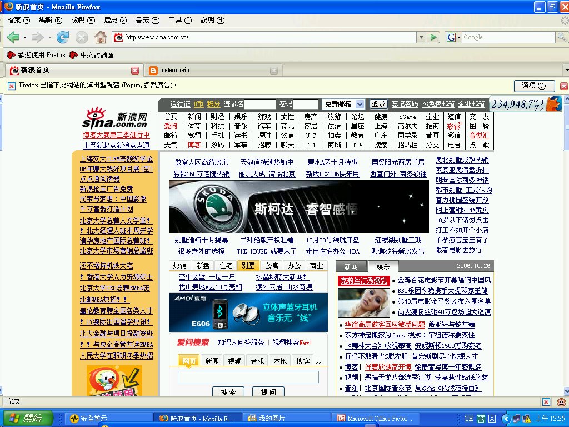Switch to 我的圖片 taskbar window
569x427 pixels.
tap(287, 419)
